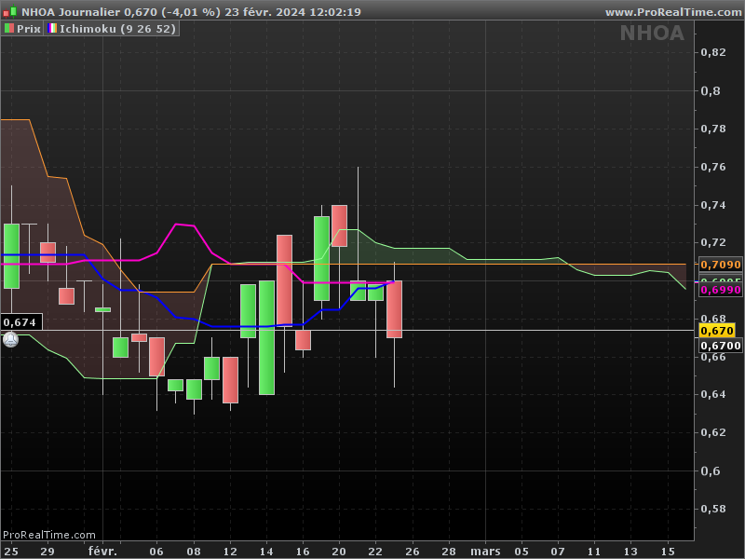Open the Prix price settings label
This screenshot has height=559, width=745.
[29, 29]
